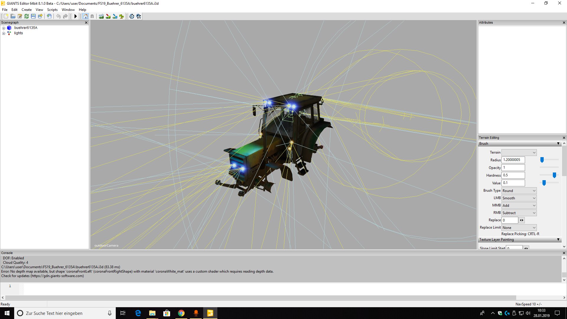This screenshot has width=567, height=319.
Task: Toggle the house navigation mode icon
Action: click(x=86, y=16)
